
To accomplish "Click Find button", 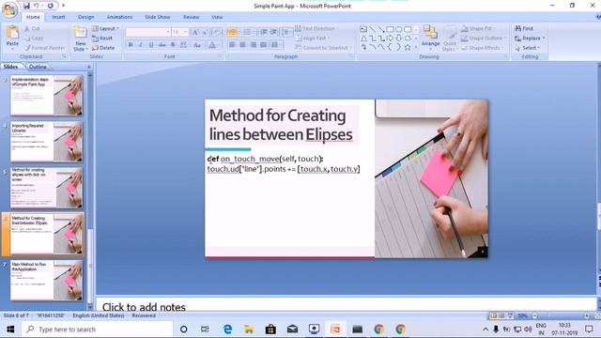I will [x=524, y=29].
